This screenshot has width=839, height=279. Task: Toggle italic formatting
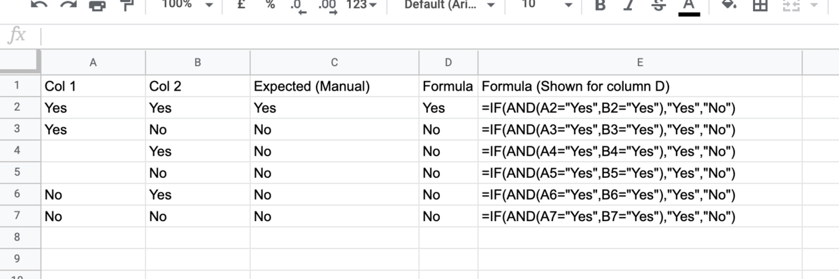[629, 4]
